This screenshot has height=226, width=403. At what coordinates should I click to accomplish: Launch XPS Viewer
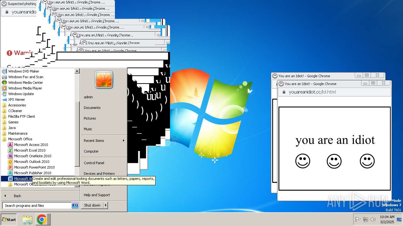[16, 100]
